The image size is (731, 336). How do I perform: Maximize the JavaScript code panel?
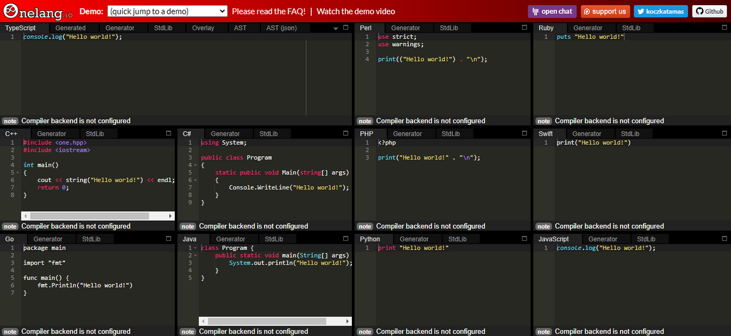(724, 238)
